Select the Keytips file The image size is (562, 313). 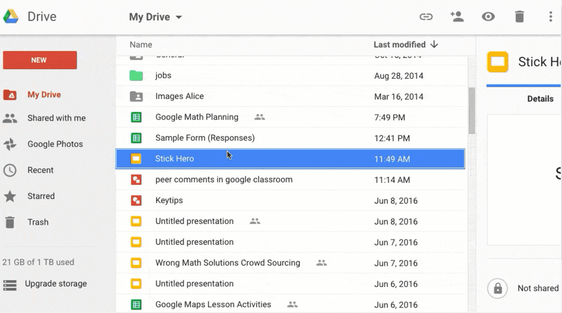pyautogui.click(x=290, y=200)
